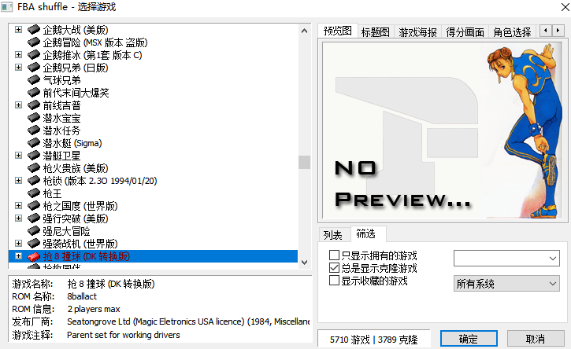The image size is (571, 349).
Task: Tick the 显示收藏的游戏 checkbox
Action: coord(334,281)
